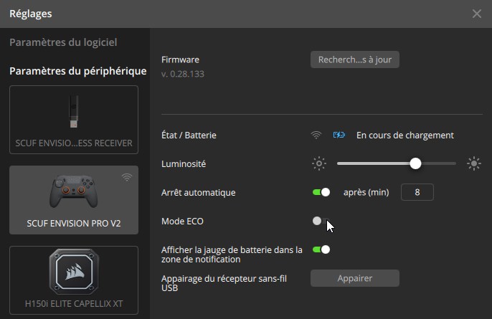Select SCUF ENVISION PRO V2 device card
Image resolution: width=492 pixels, height=319 pixels.
73,200
